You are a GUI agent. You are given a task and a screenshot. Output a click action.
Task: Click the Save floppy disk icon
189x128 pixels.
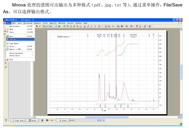click(x=8, y=36)
